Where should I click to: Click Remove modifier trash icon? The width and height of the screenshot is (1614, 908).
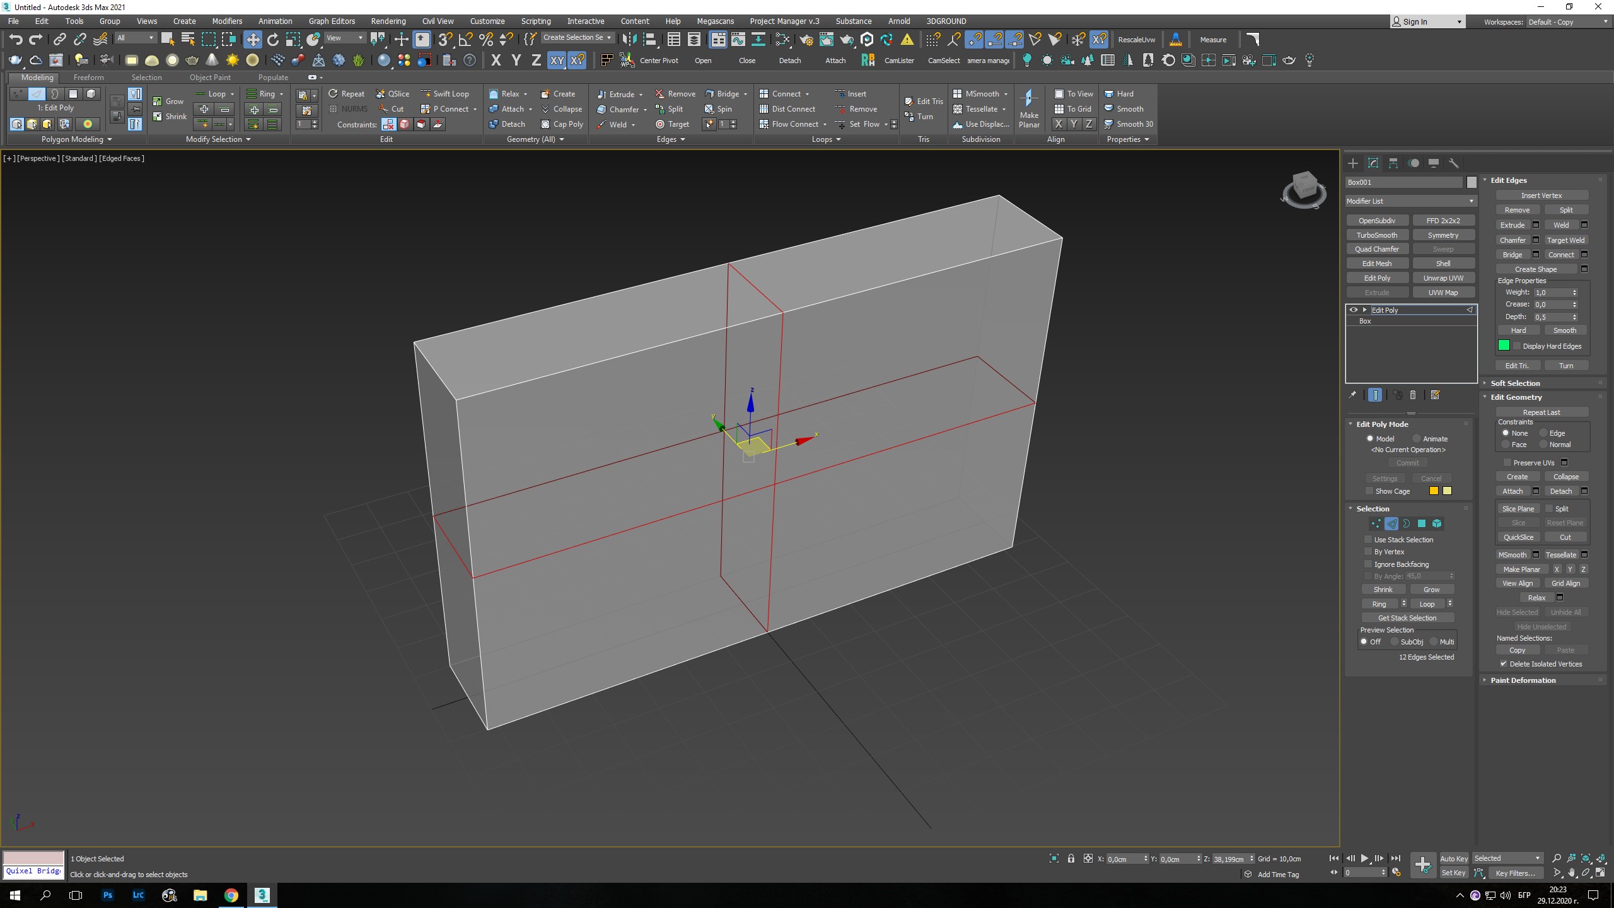pos(1413,395)
